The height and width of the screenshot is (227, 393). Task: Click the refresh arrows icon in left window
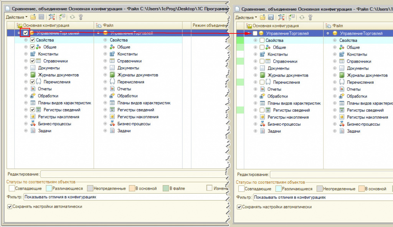[x=73, y=17]
